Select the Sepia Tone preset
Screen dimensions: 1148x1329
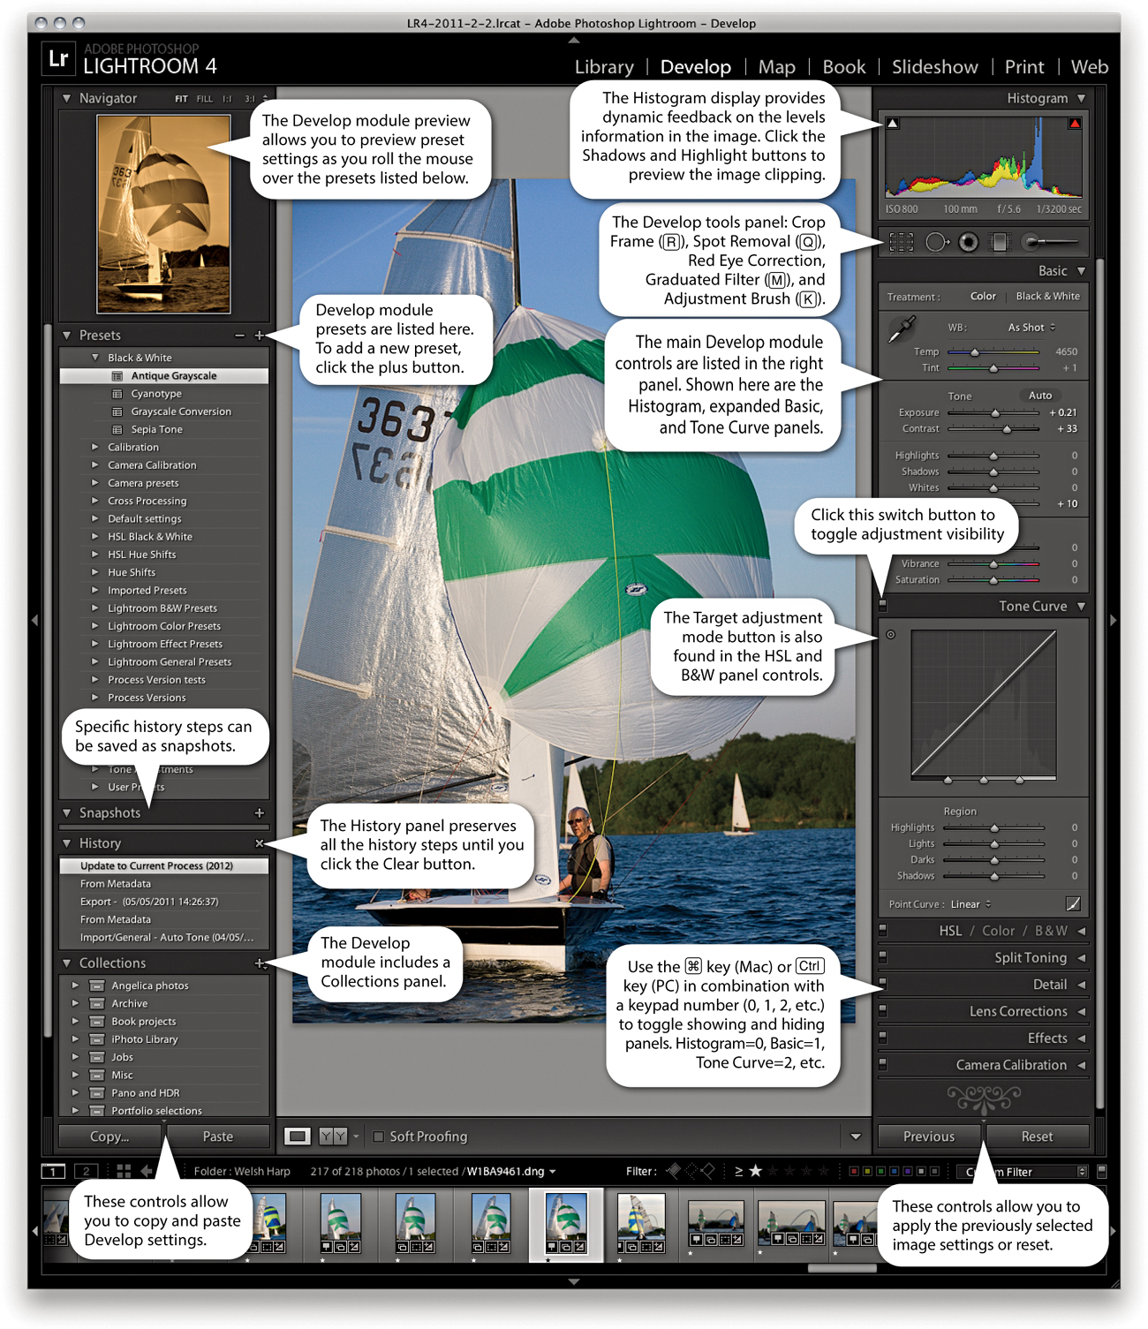156,430
